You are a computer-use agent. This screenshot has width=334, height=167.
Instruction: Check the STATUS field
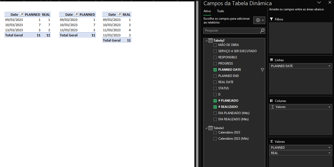[215, 88]
